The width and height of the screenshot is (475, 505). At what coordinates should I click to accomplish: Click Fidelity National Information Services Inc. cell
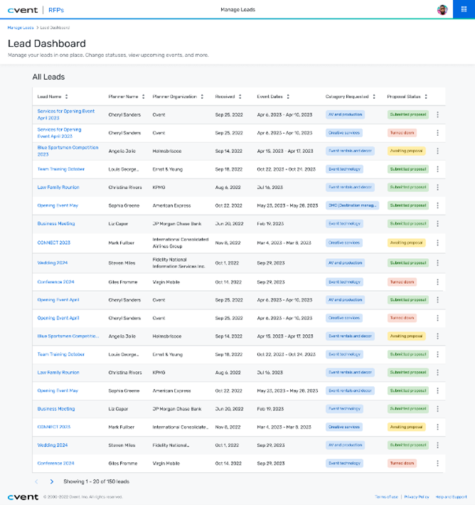click(178, 262)
